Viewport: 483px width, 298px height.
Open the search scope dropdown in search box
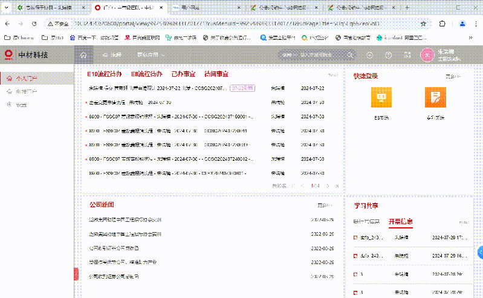(289, 55)
